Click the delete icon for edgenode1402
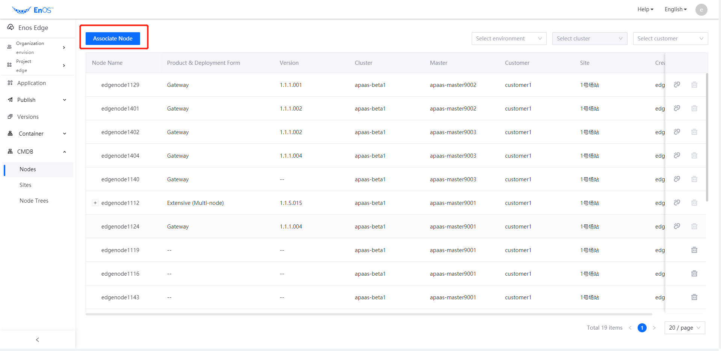 click(x=694, y=132)
